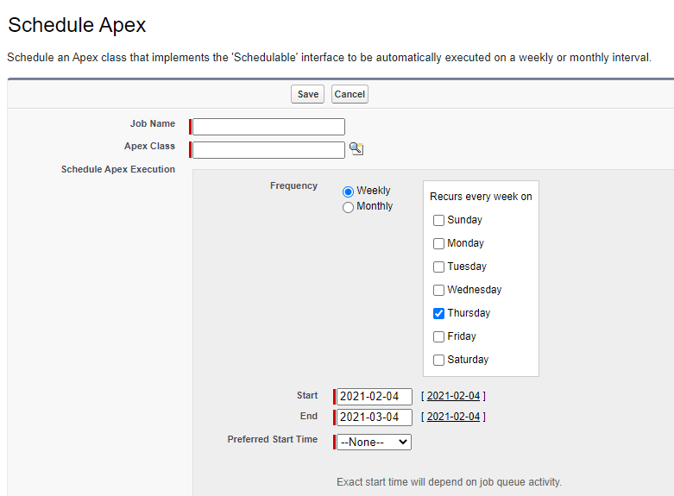The width and height of the screenshot is (674, 496).
Task: Check the Friday checkbox
Action: point(438,336)
